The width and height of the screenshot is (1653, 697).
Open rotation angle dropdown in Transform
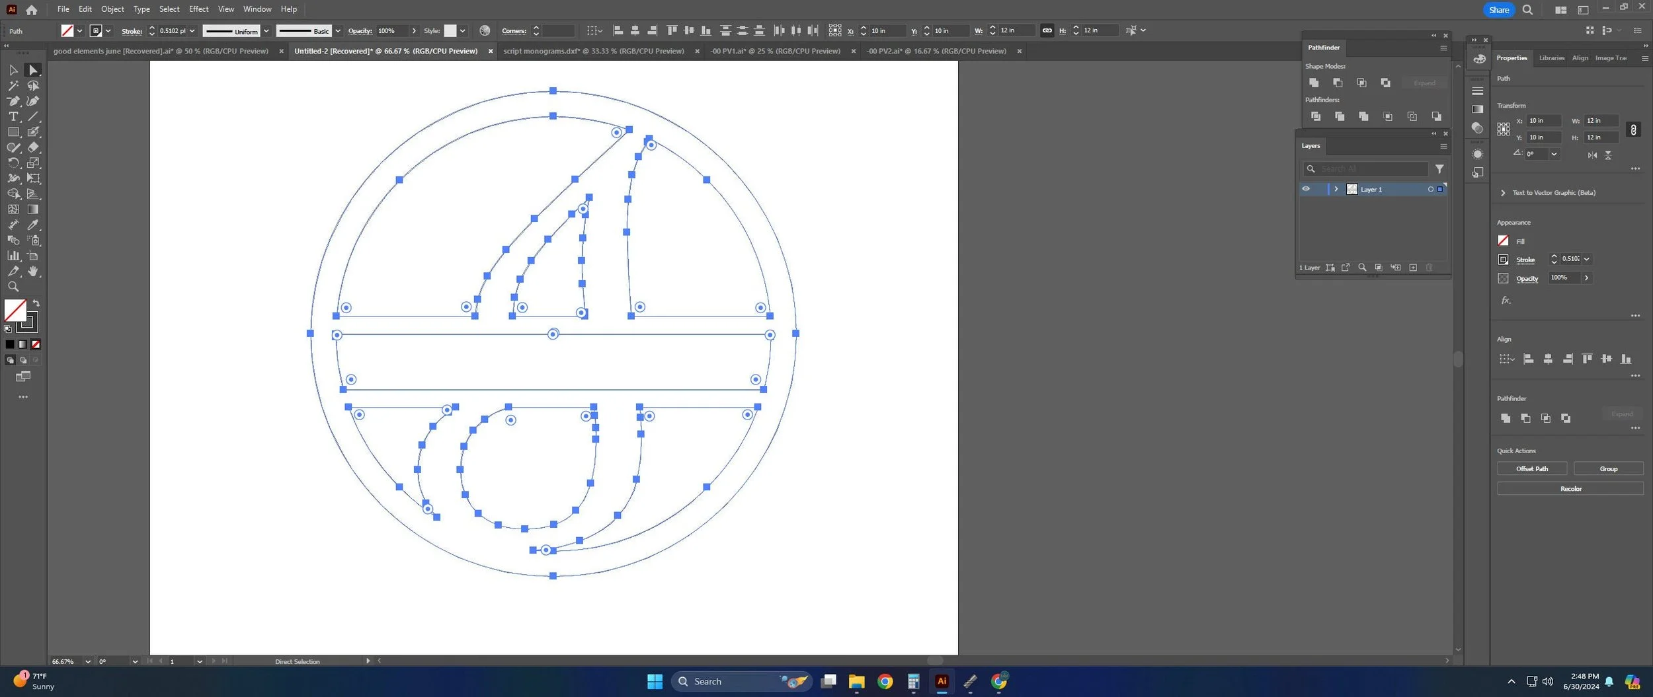click(1554, 154)
